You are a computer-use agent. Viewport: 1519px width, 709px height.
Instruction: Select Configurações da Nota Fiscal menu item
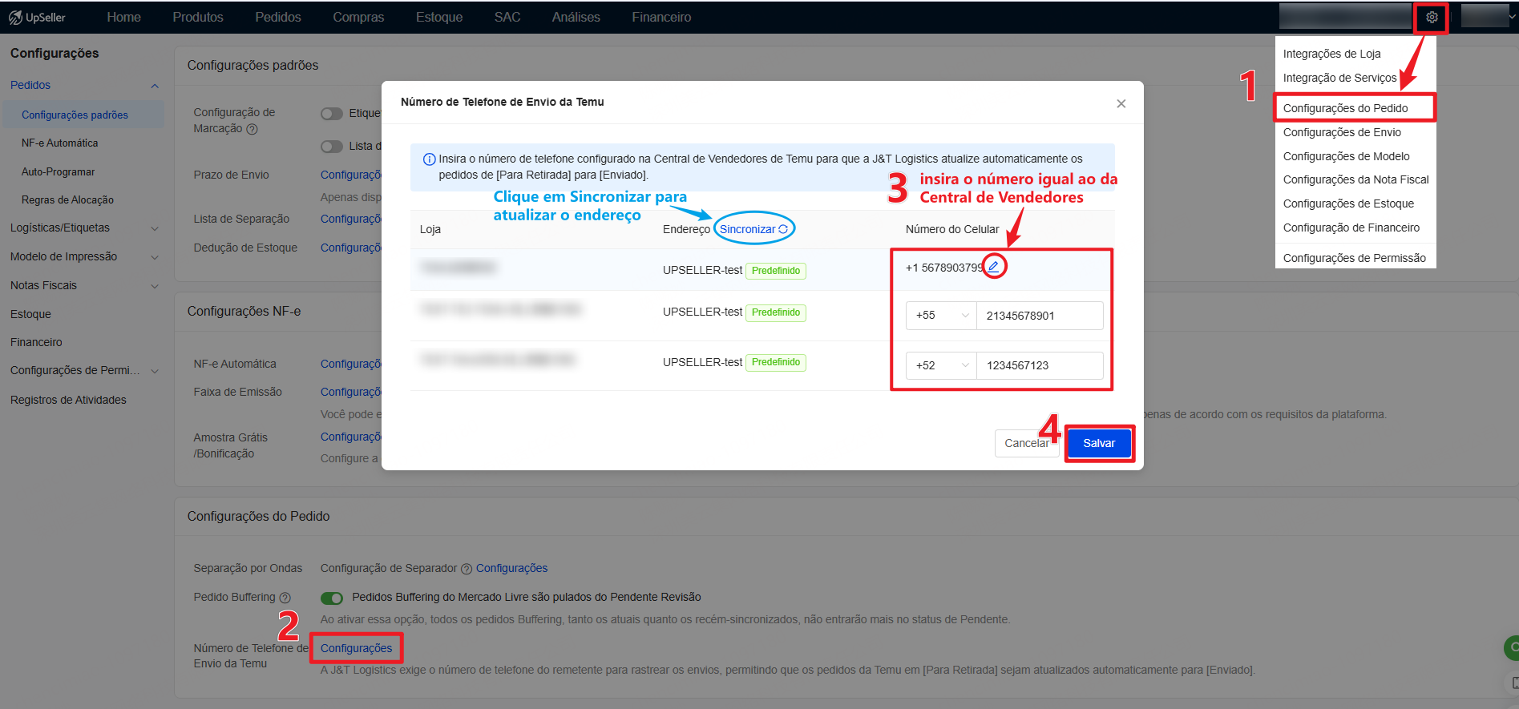pos(1355,179)
